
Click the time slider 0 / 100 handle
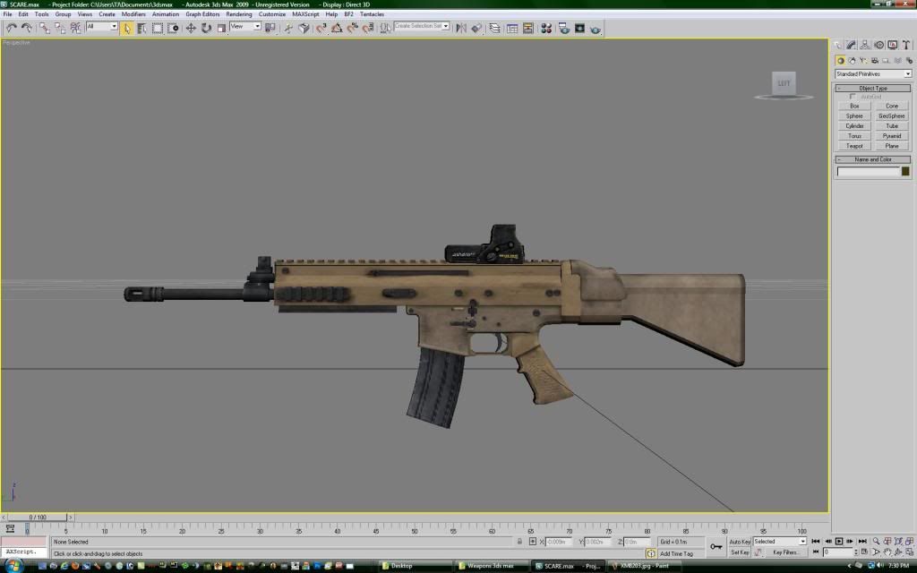pos(39,517)
